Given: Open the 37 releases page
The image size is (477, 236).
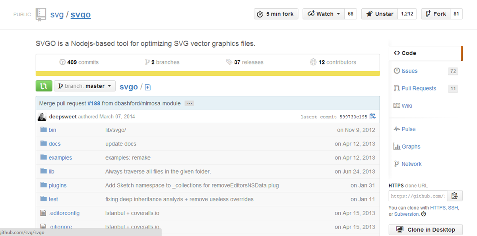Looking at the screenshot, I should click(x=244, y=62).
